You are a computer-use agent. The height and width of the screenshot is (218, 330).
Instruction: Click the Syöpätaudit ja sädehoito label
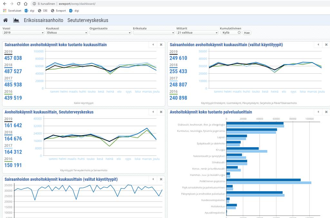[211, 144]
